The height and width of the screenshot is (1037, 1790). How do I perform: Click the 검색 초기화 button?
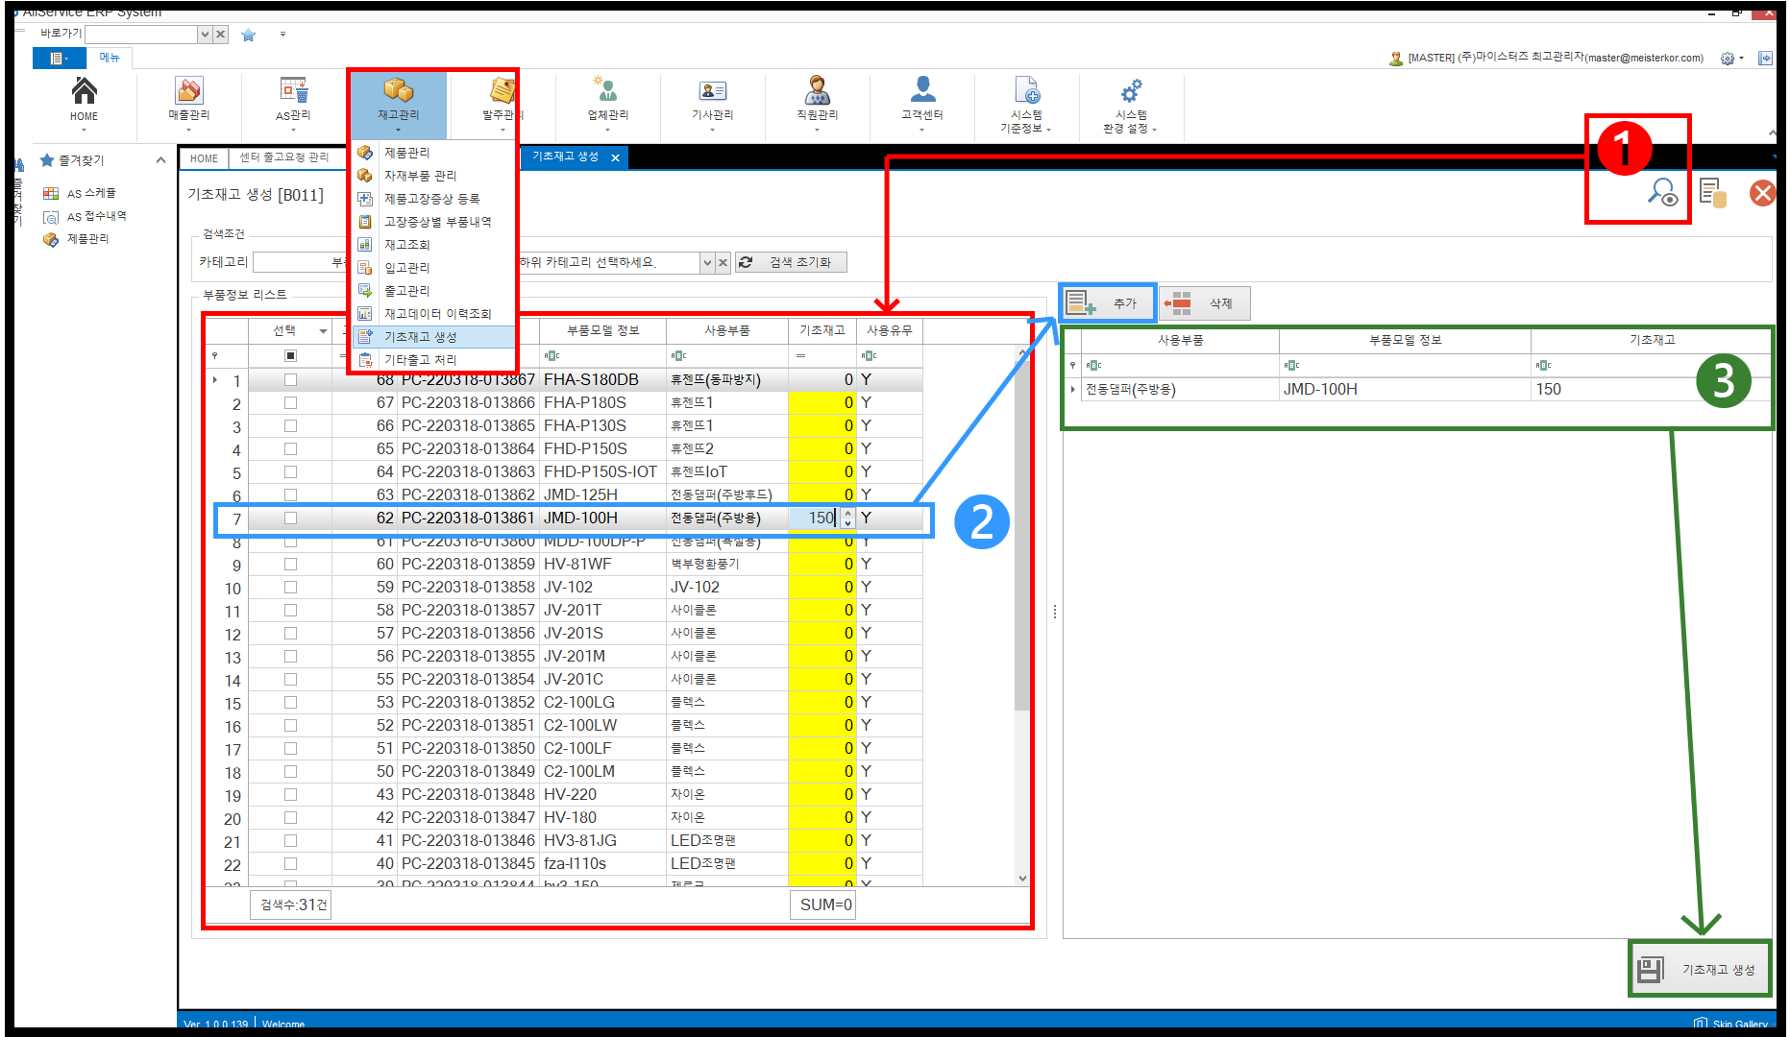791,262
